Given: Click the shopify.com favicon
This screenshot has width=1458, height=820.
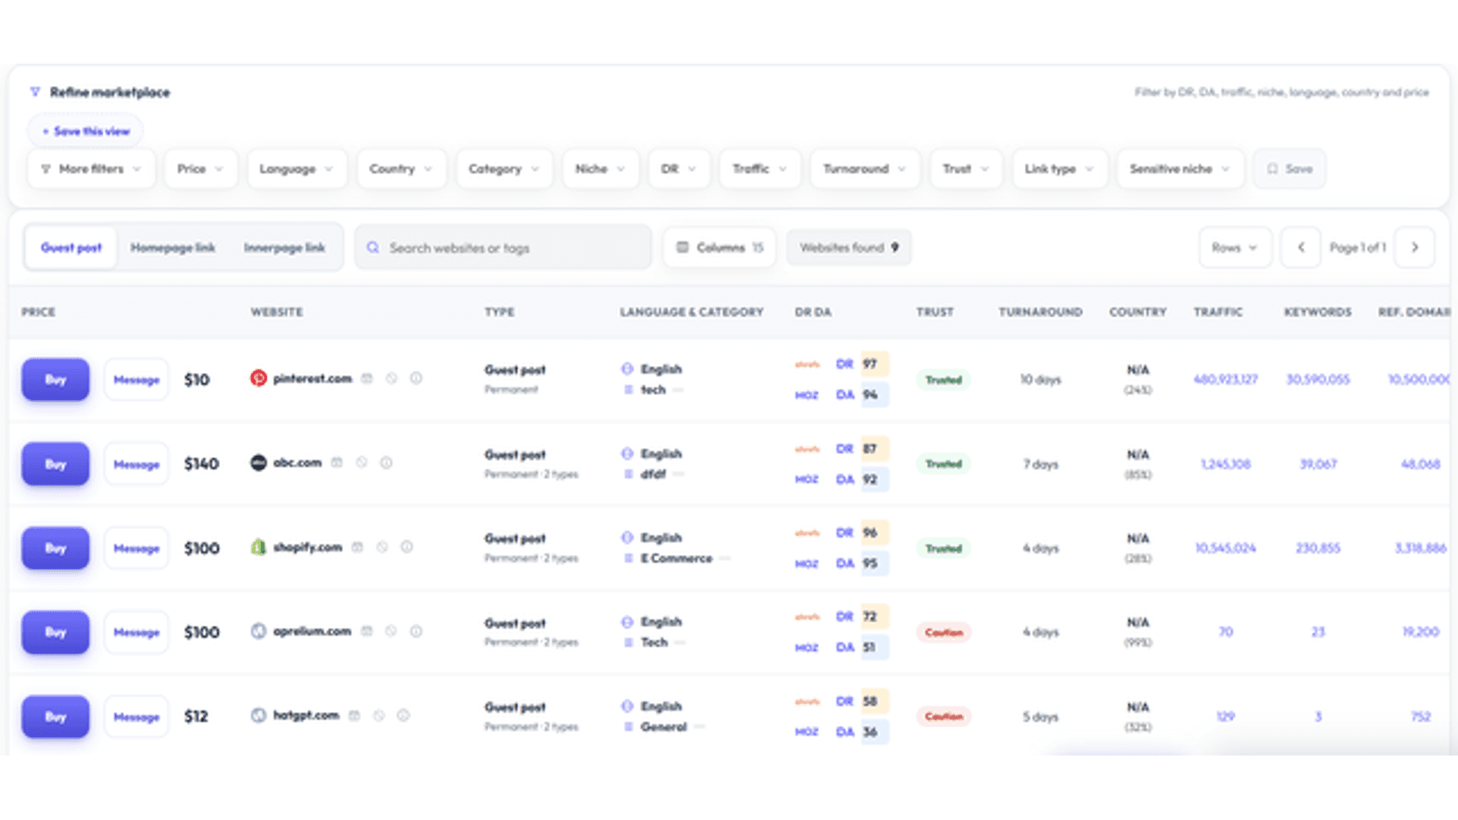Looking at the screenshot, I should 258,547.
